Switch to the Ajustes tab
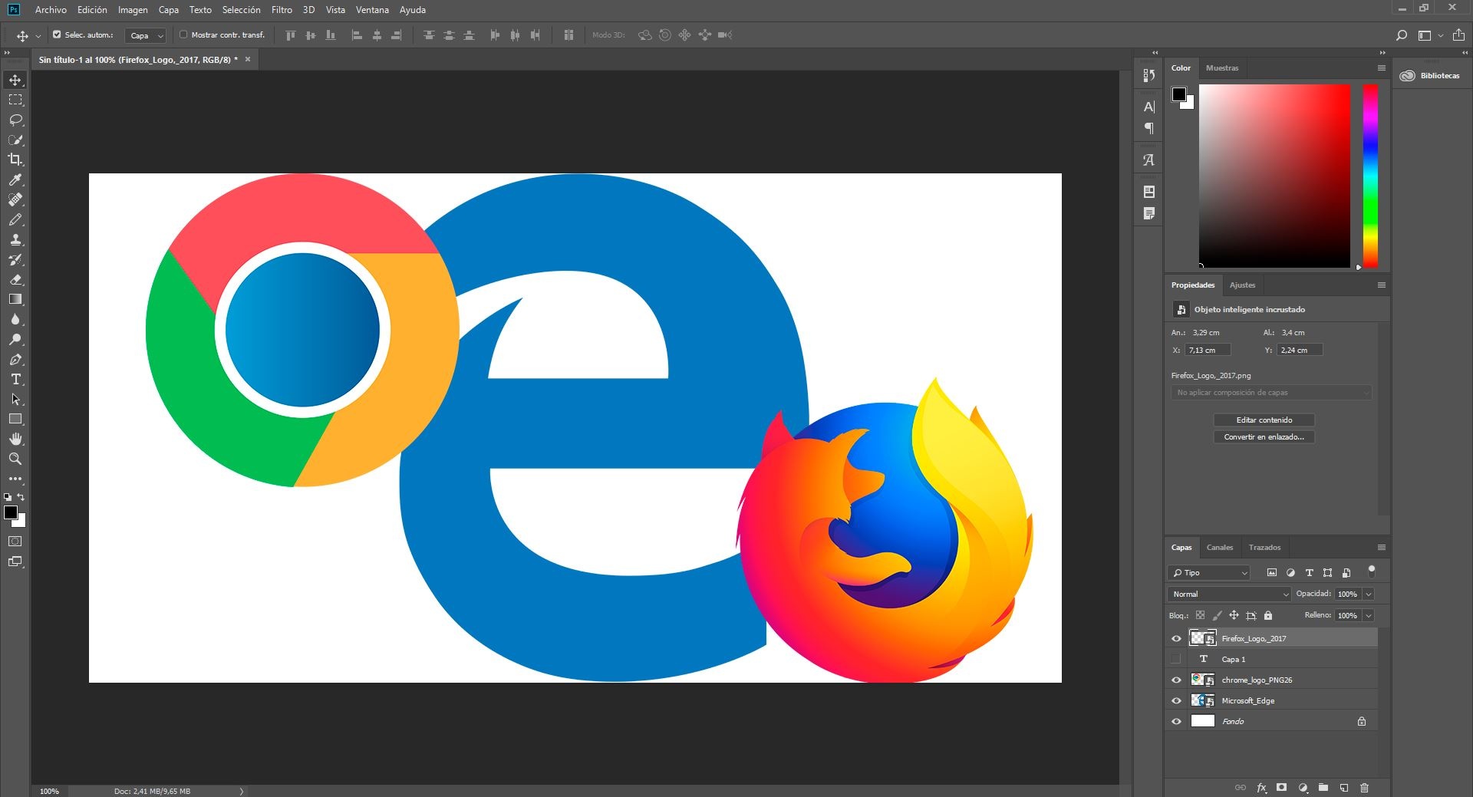 click(x=1242, y=285)
